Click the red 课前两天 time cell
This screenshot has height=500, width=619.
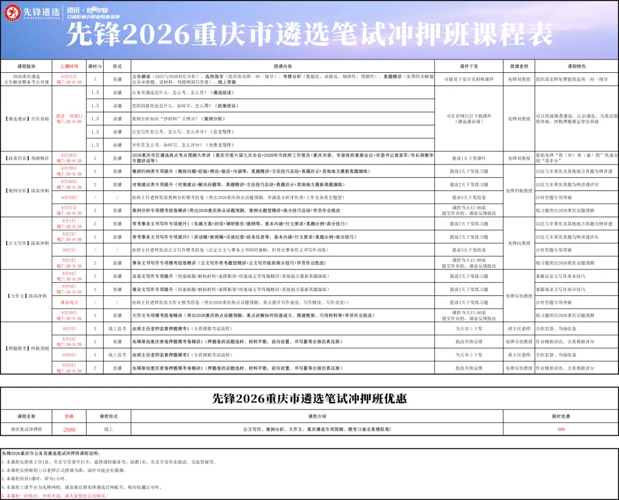(x=69, y=303)
